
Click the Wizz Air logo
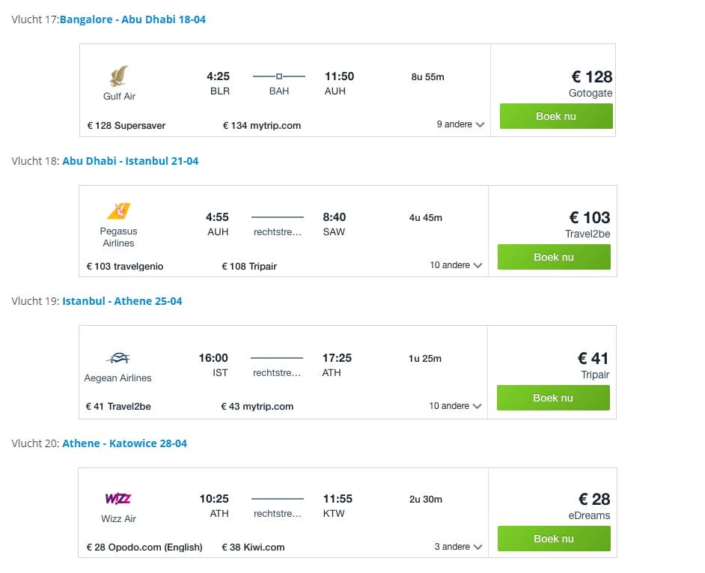(x=118, y=498)
